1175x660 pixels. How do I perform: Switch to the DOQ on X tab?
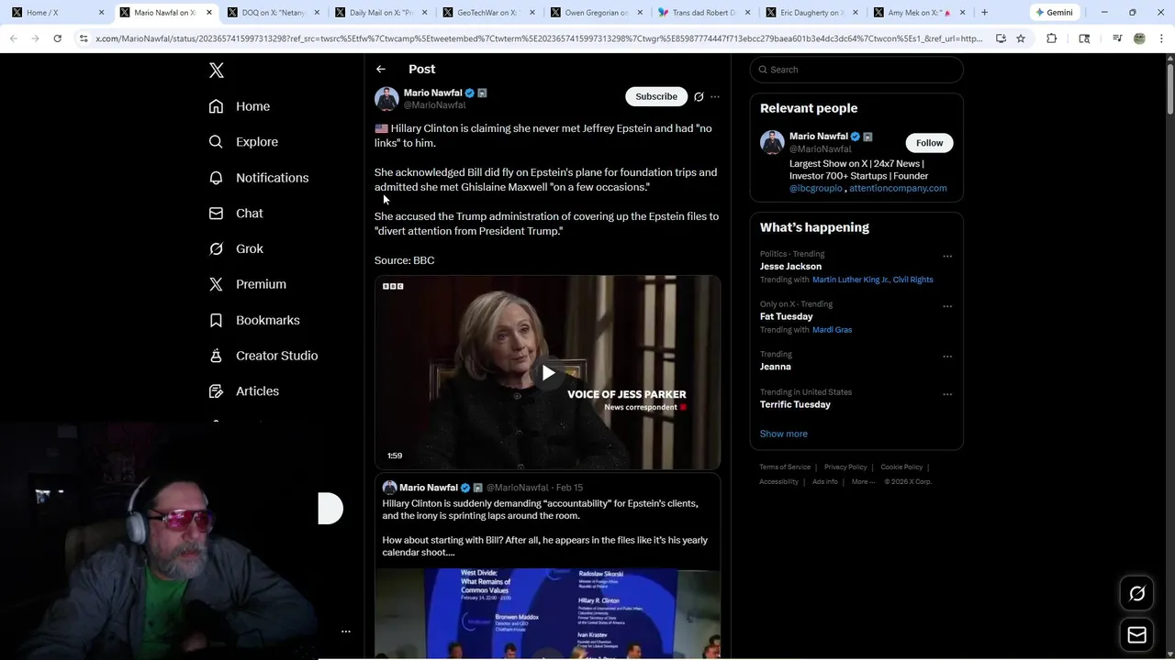[x=271, y=13]
